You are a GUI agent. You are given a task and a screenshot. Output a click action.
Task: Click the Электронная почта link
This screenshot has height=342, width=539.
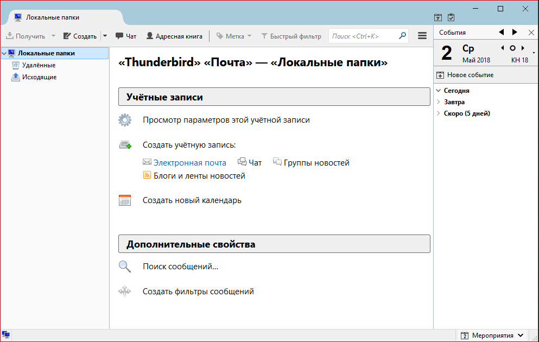(189, 162)
